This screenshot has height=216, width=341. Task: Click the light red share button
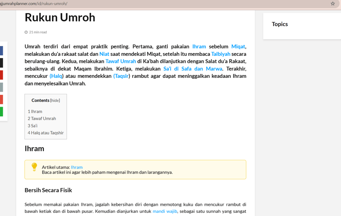click(x=1, y=100)
